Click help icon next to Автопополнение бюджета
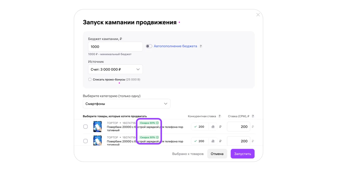This screenshot has height=171, width=337. click(x=201, y=46)
